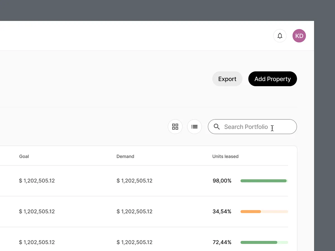
Task: Click Goal amount in the 98,00% row
Action: pos(37,181)
